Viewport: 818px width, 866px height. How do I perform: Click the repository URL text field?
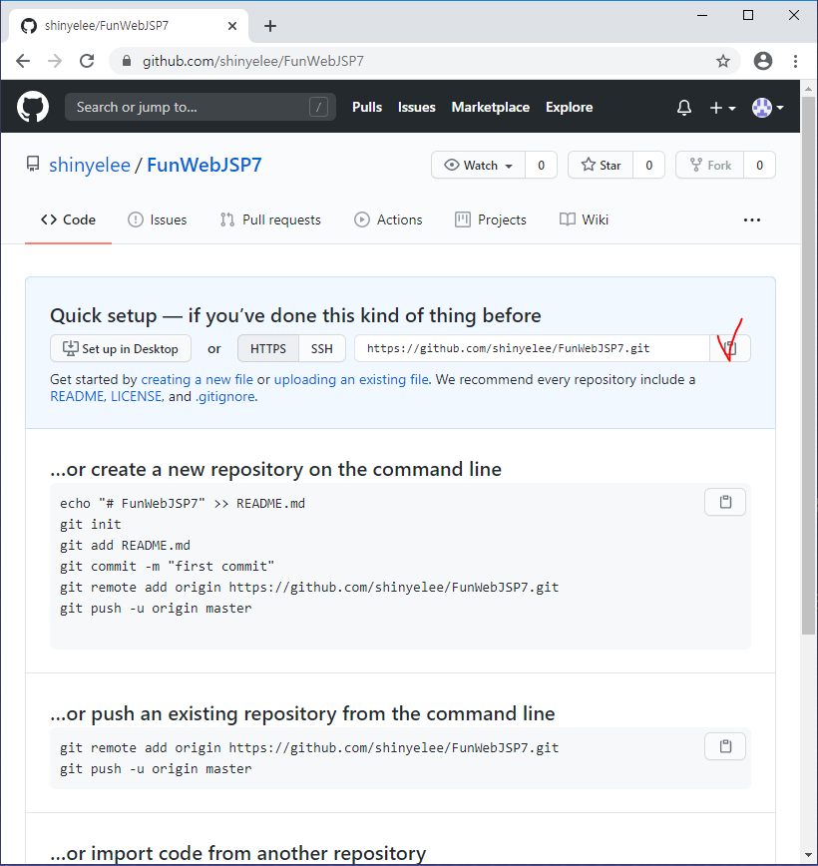pos(532,348)
